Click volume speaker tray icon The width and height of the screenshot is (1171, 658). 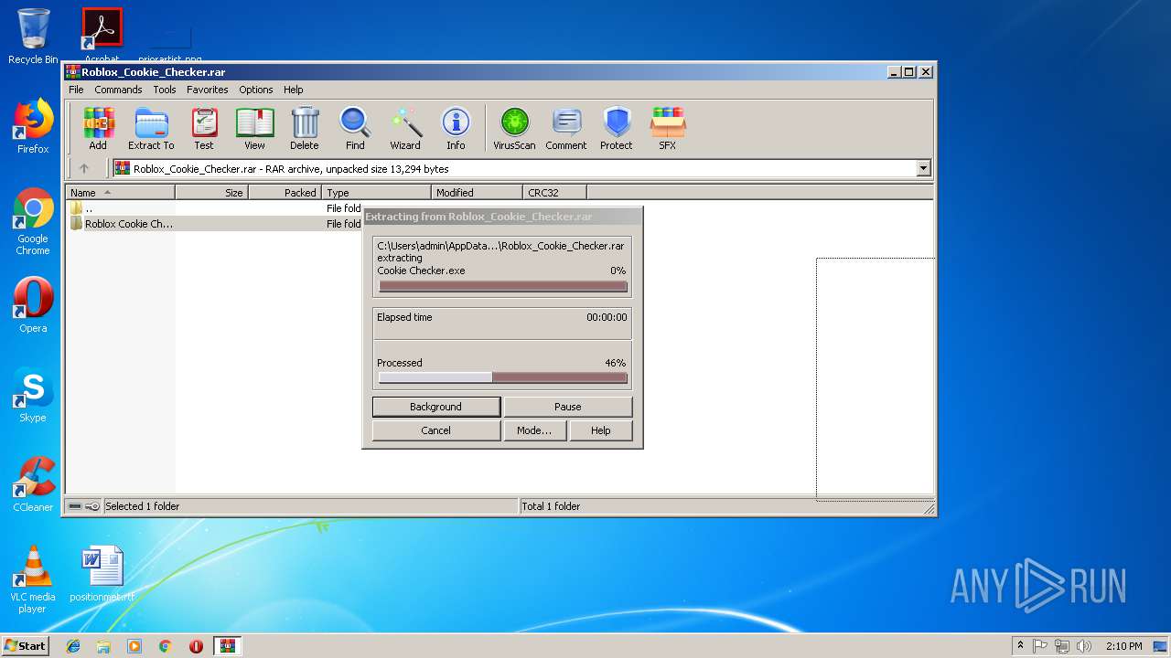pyautogui.click(x=1084, y=646)
